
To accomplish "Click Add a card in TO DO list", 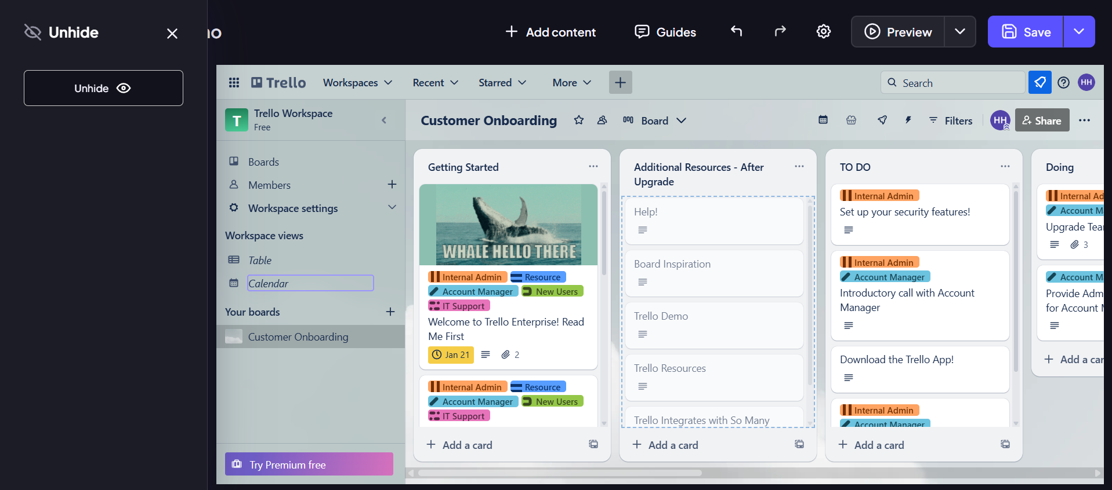I will tap(871, 445).
